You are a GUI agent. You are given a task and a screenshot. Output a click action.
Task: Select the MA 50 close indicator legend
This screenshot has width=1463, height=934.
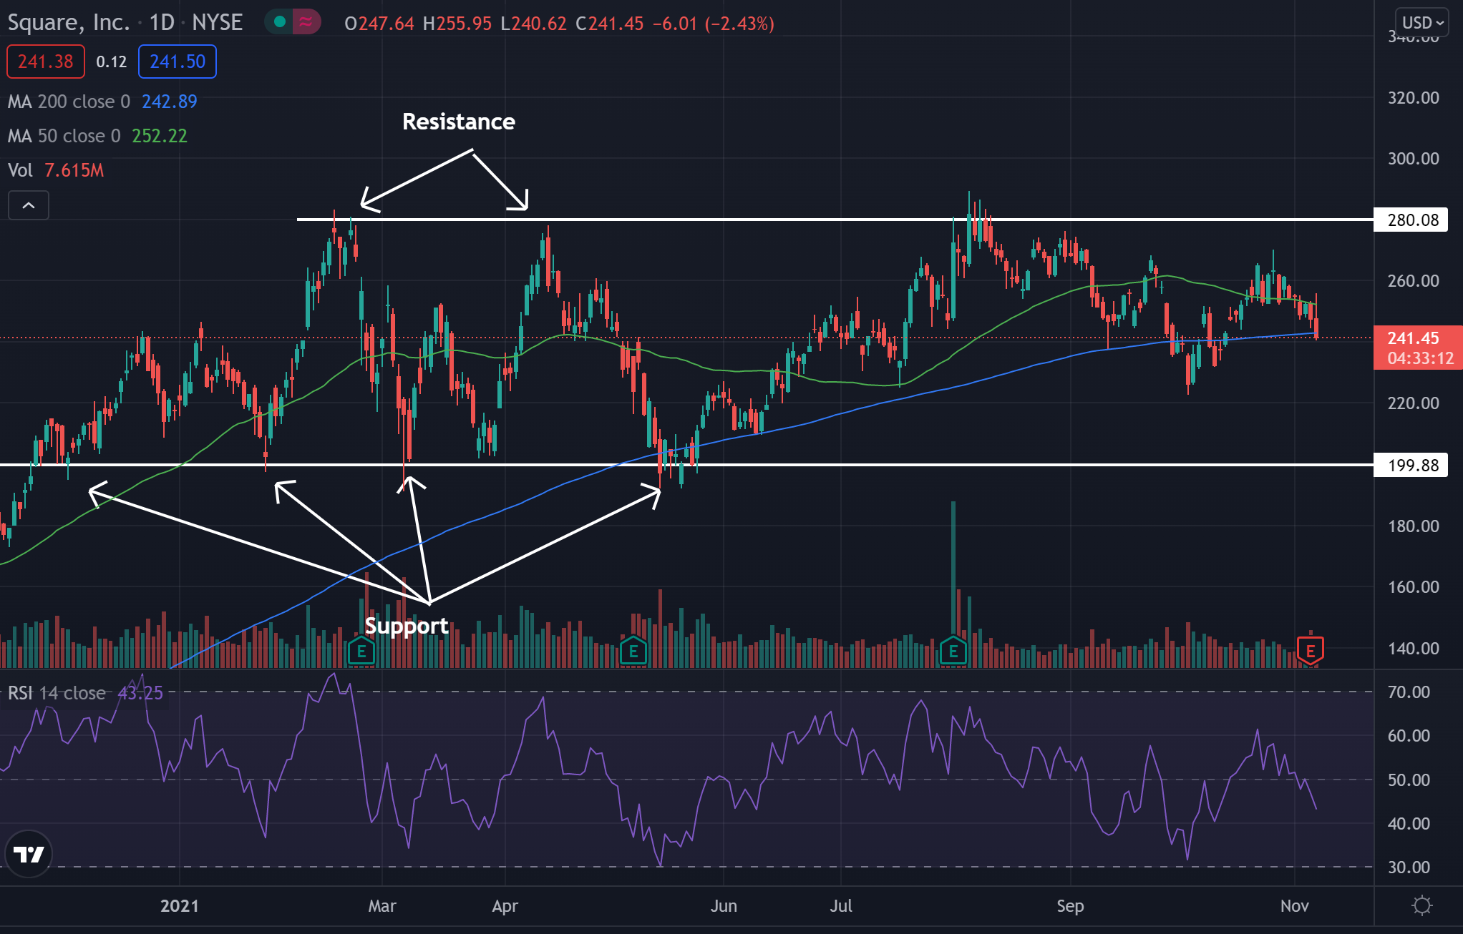97,136
